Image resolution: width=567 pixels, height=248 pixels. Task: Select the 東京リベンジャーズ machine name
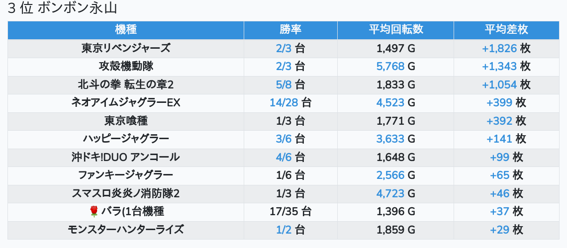click(x=126, y=48)
